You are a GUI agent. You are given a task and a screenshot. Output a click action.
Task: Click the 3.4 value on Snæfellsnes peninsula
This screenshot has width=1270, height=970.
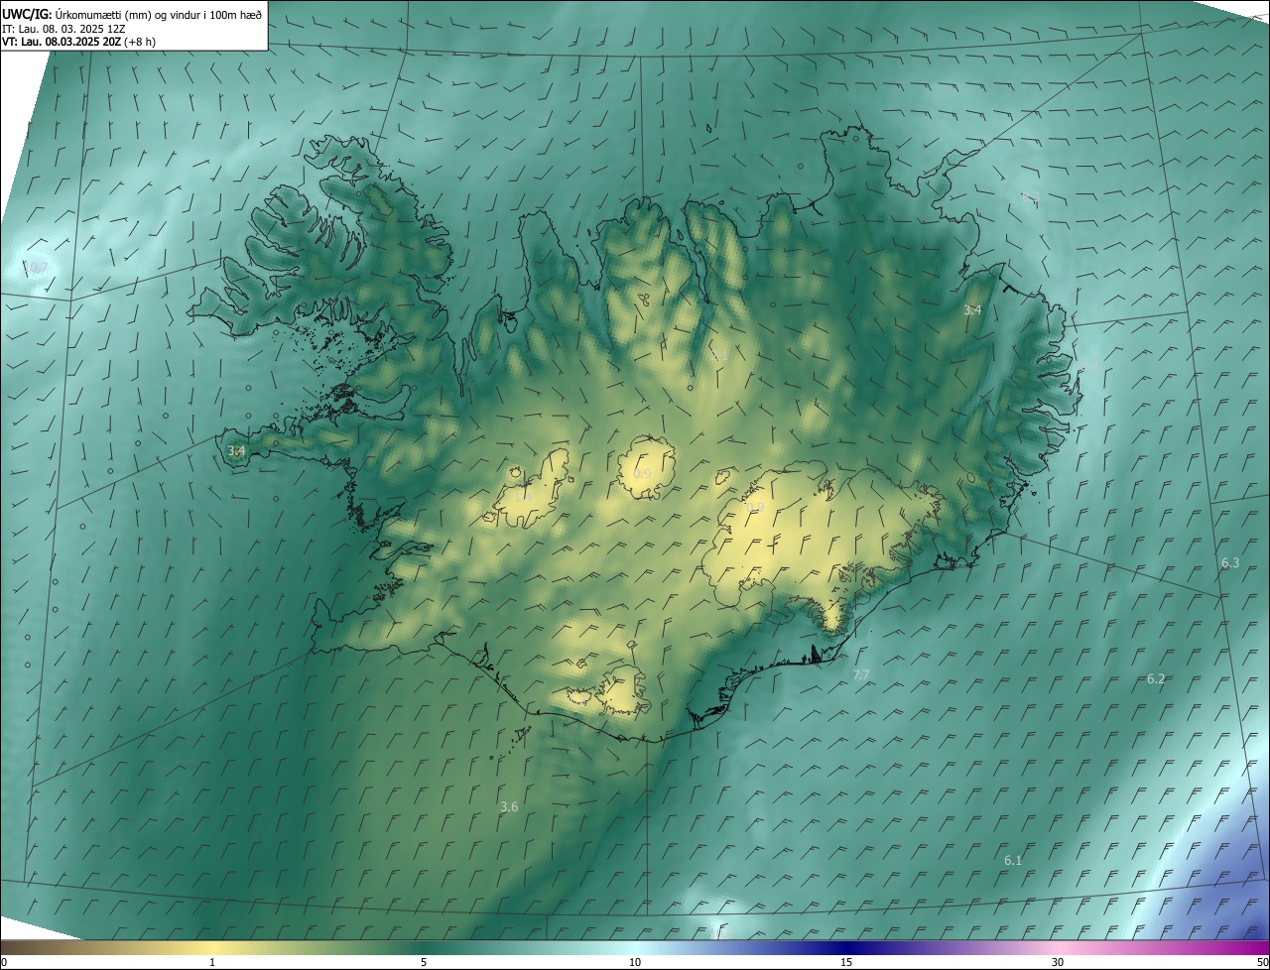236,451
